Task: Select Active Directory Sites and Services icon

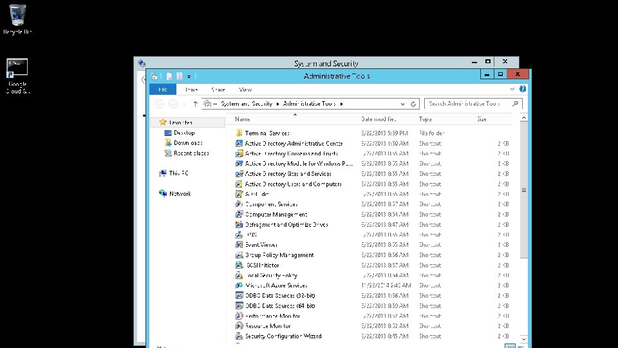Action: coord(239,173)
